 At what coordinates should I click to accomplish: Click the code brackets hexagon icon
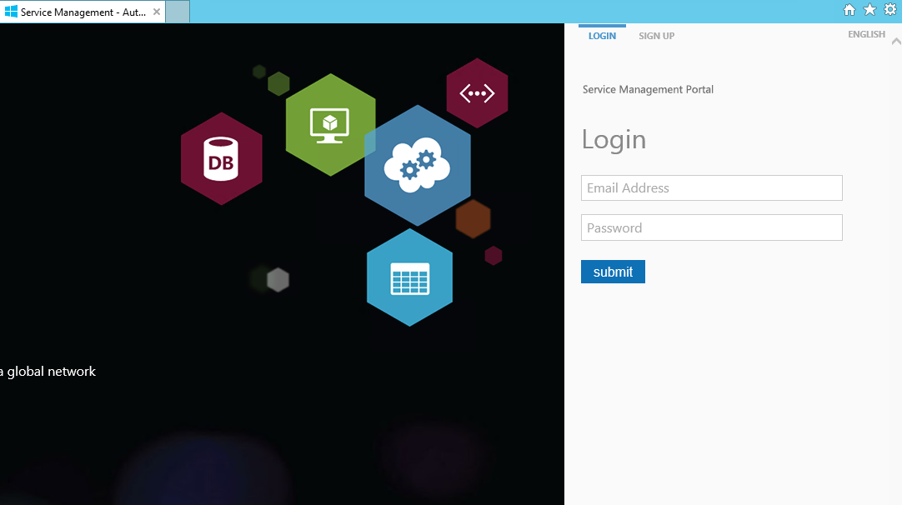click(x=477, y=92)
